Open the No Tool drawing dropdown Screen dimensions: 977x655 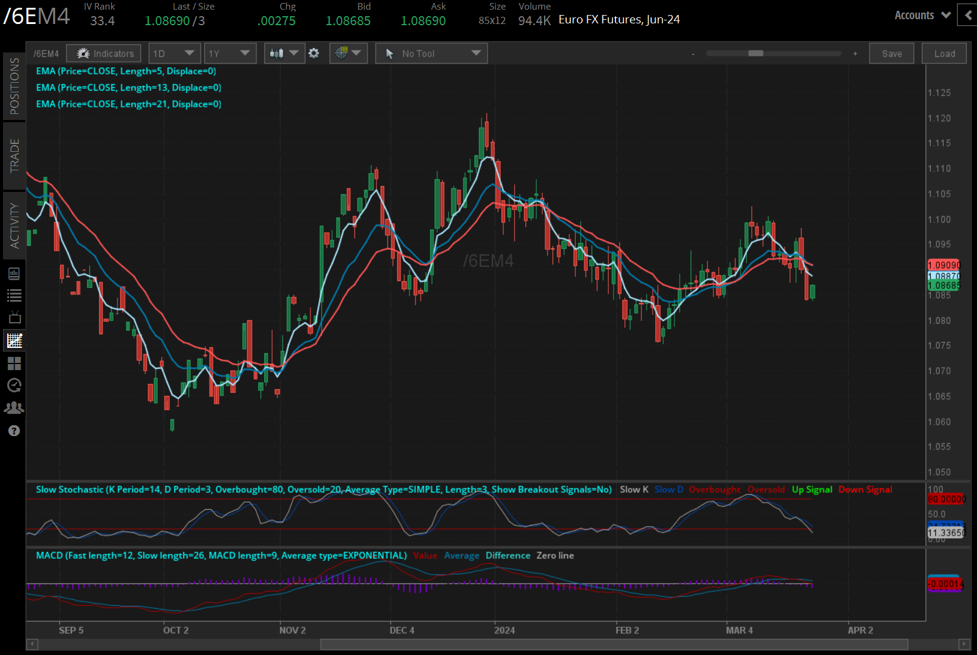click(431, 53)
